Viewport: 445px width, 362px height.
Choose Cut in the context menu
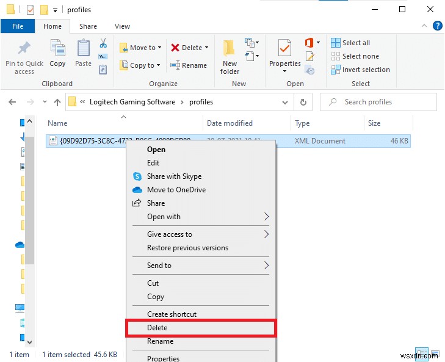point(201,283)
